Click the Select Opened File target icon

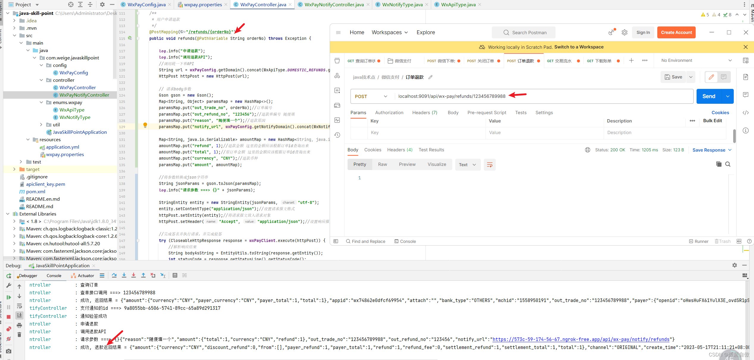(71, 4)
